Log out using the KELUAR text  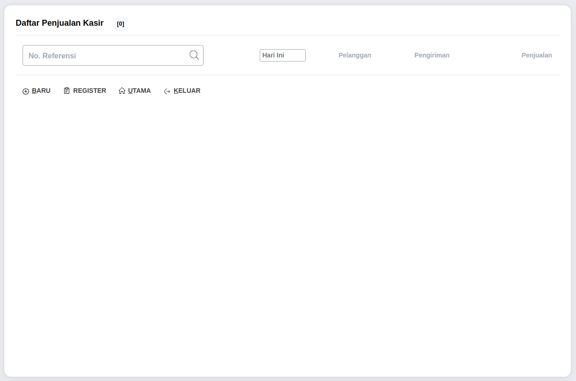(187, 91)
